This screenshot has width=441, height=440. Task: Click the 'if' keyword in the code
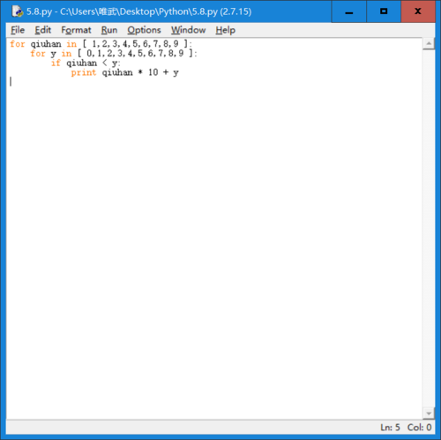click(56, 63)
